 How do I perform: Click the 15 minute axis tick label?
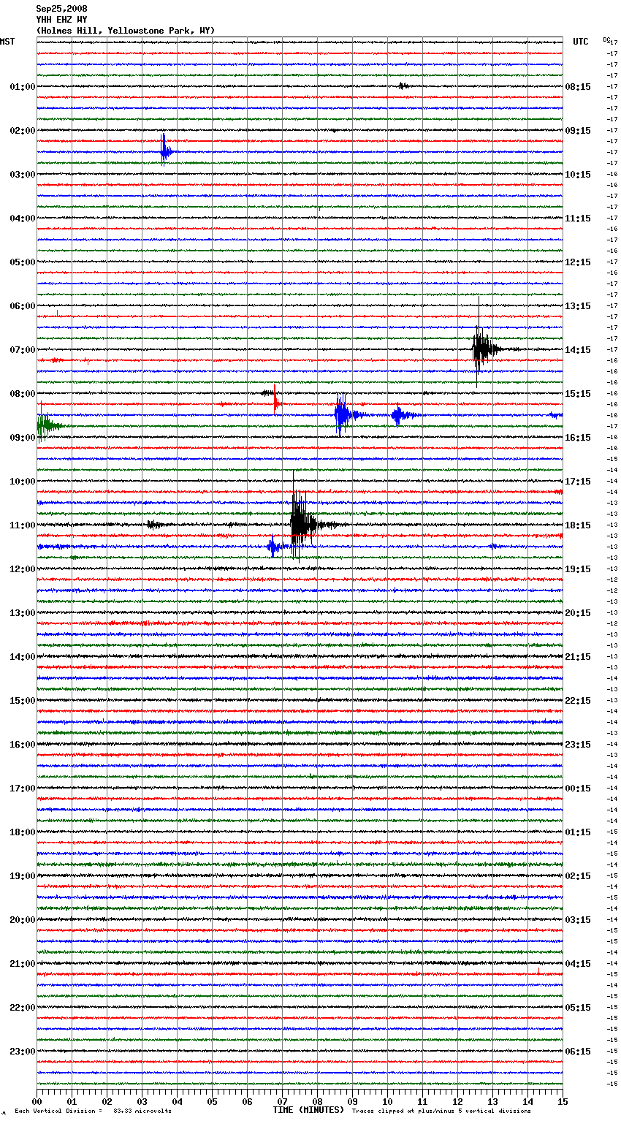pos(562,1101)
